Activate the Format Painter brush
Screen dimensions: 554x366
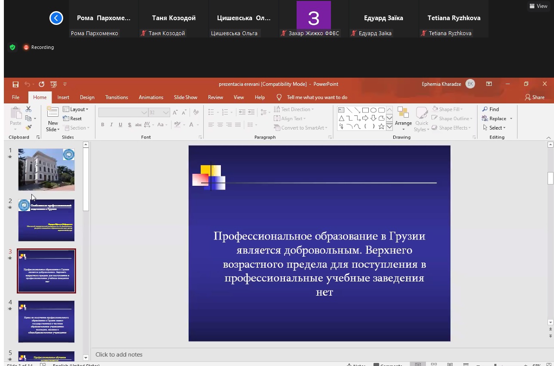click(x=28, y=127)
